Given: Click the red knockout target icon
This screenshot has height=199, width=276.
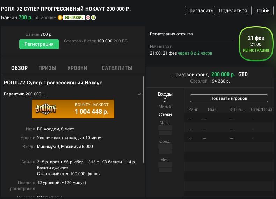Looking at the screenshot, I should coord(88,17).
